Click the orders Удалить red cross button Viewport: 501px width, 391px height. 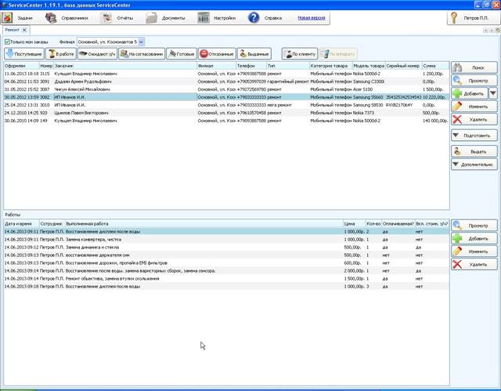(x=474, y=119)
